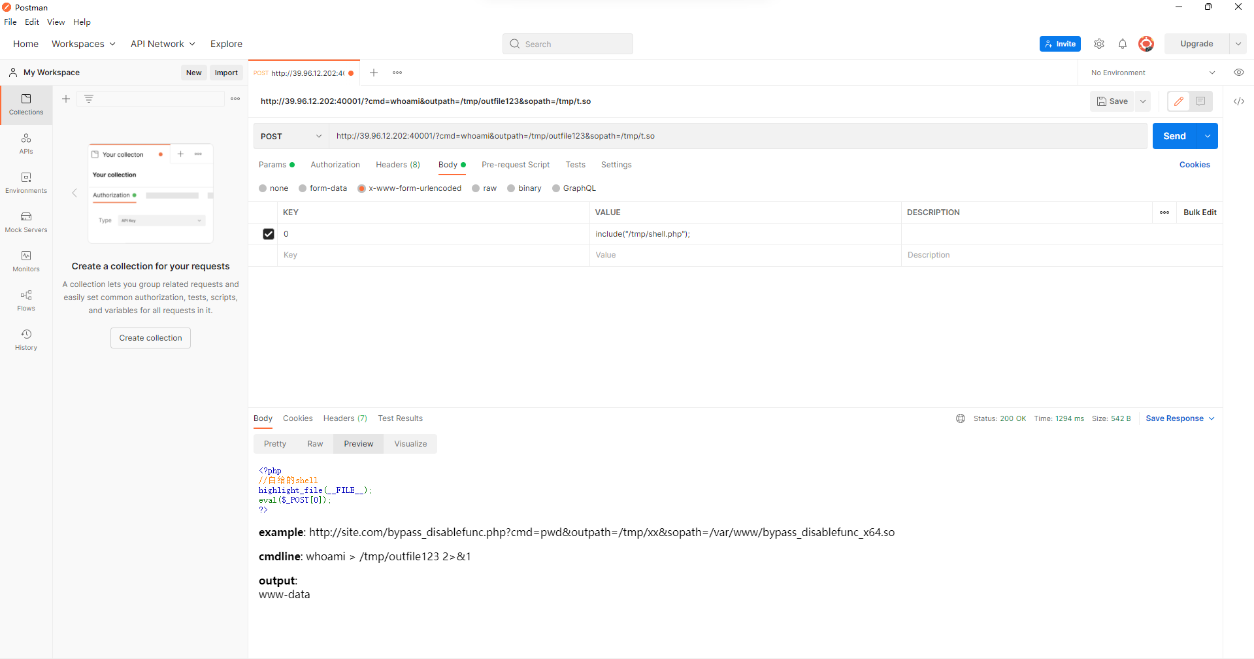Switch to the Authorization tab

[x=335, y=165]
